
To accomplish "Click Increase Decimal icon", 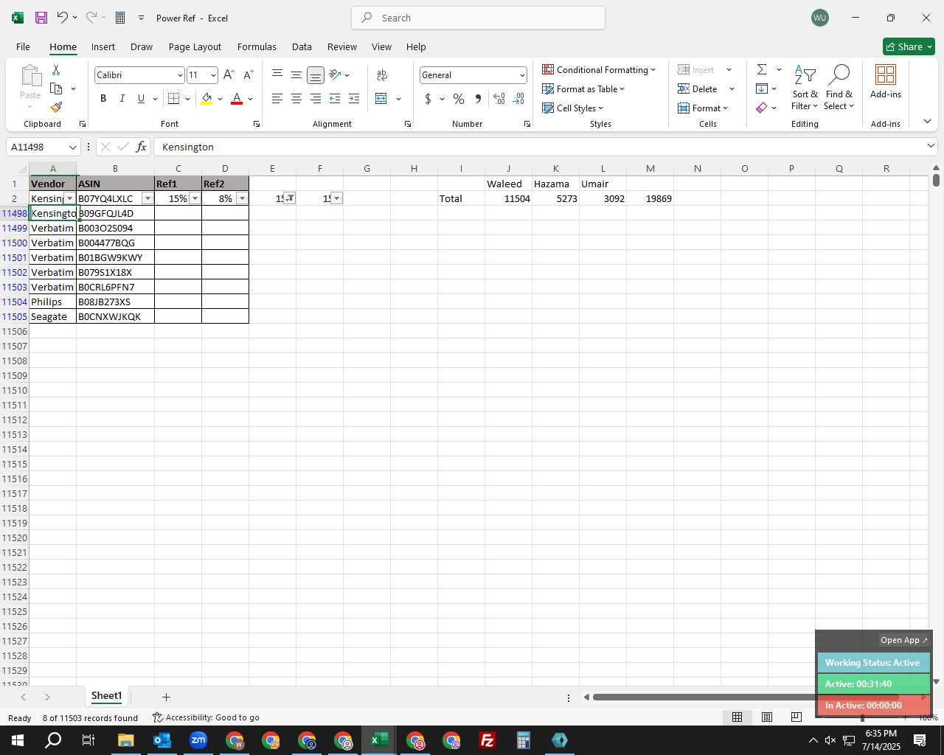I will coord(499,99).
